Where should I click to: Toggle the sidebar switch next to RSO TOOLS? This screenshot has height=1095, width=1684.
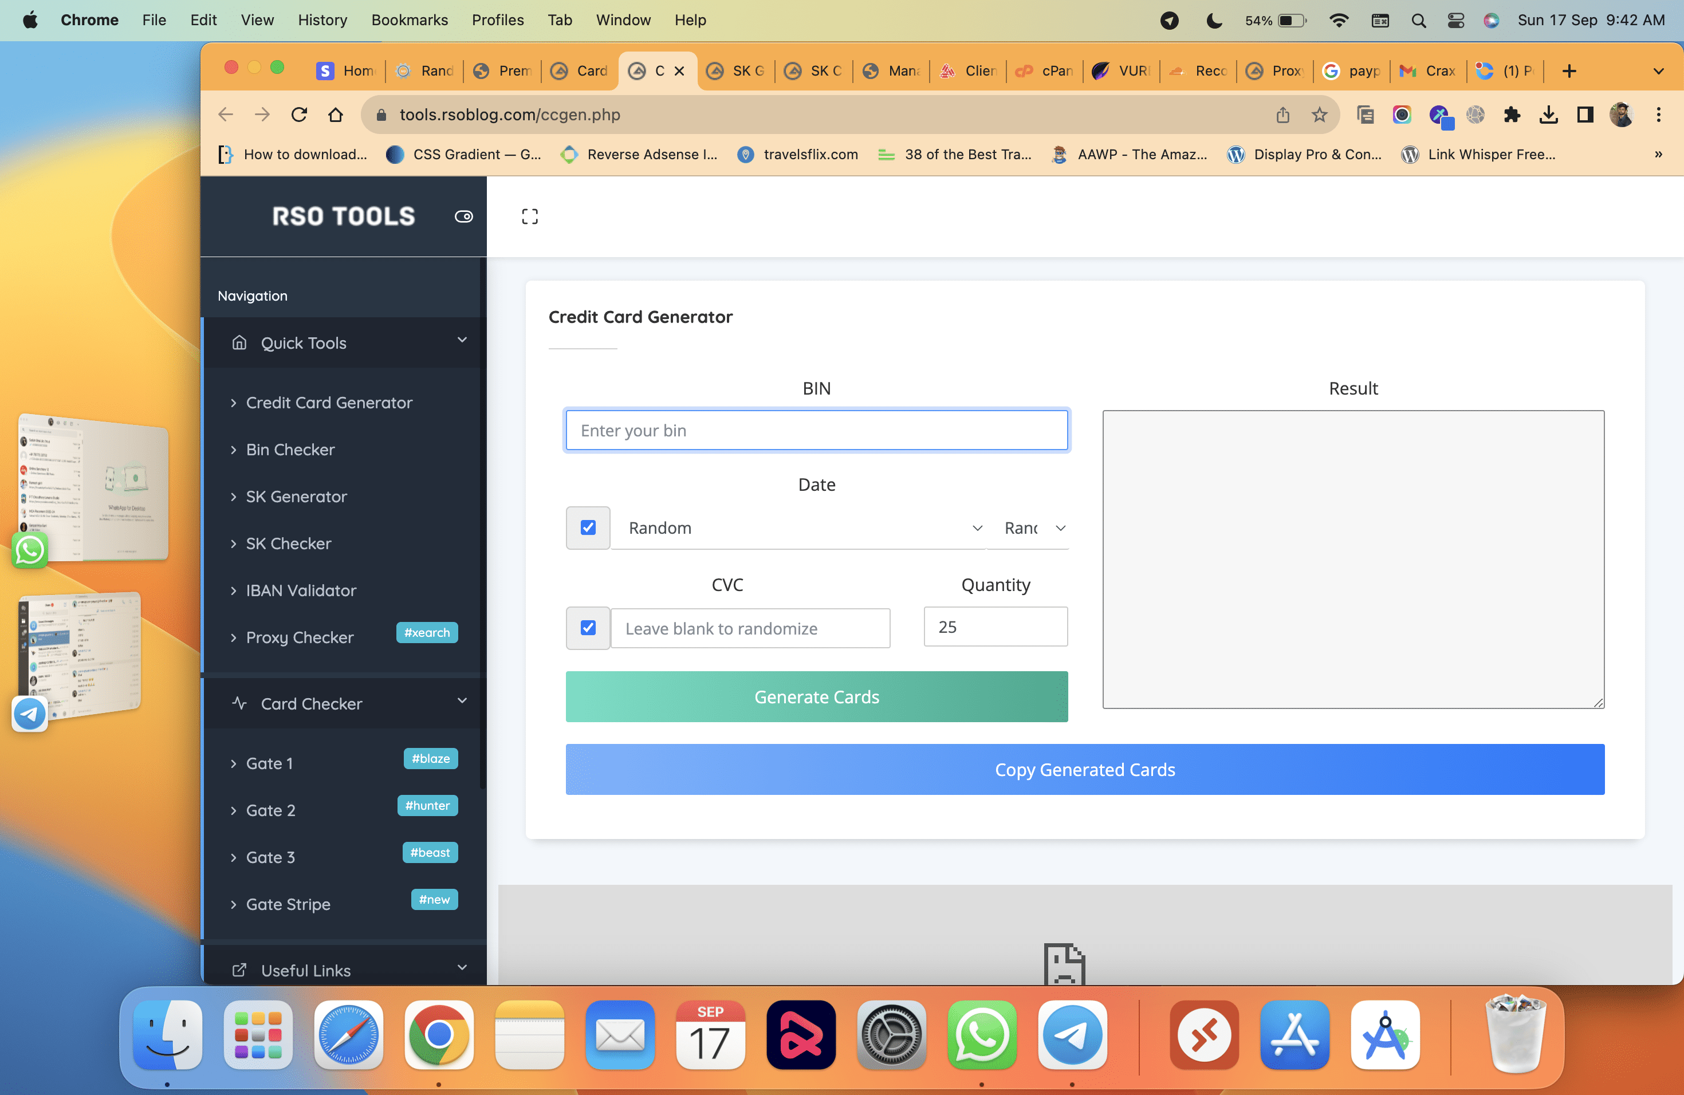point(463,216)
